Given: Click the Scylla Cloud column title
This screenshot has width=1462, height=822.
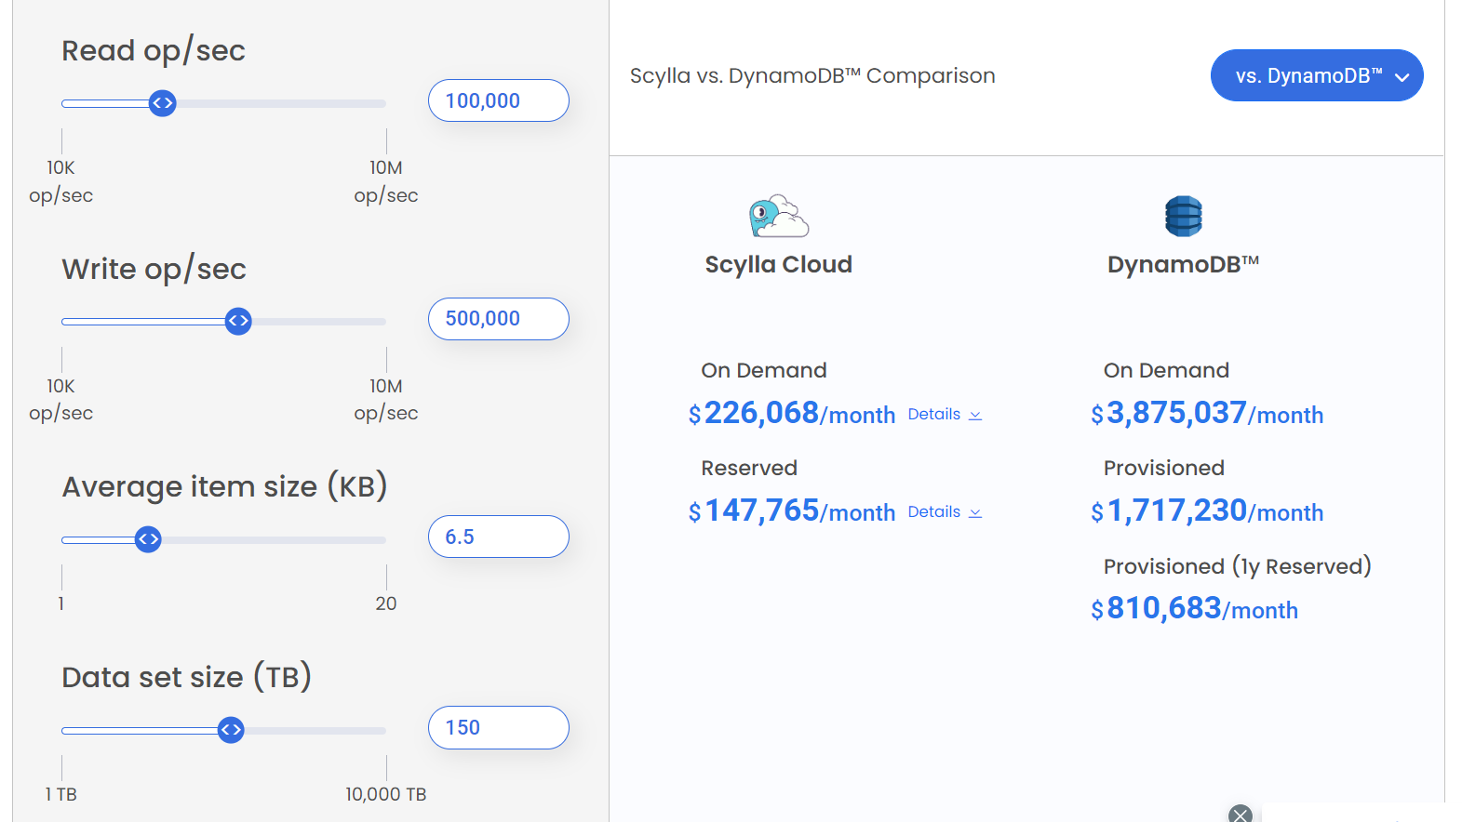Looking at the screenshot, I should [779, 264].
